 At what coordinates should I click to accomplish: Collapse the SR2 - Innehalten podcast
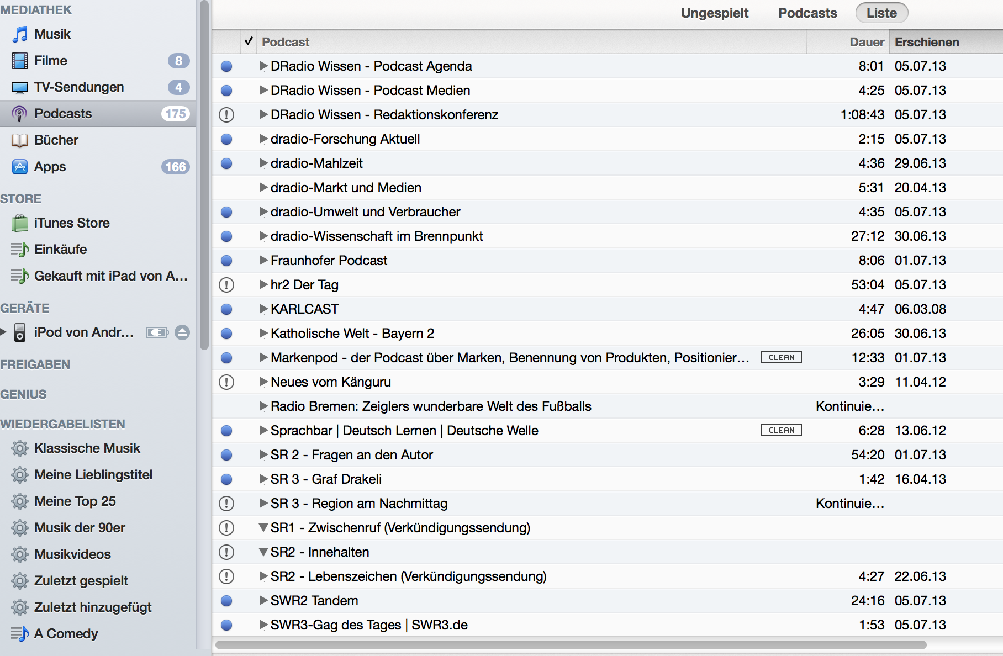coord(263,552)
